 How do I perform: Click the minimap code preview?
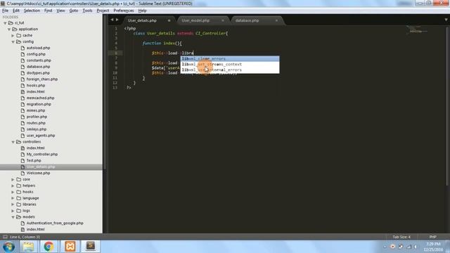[417, 30]
